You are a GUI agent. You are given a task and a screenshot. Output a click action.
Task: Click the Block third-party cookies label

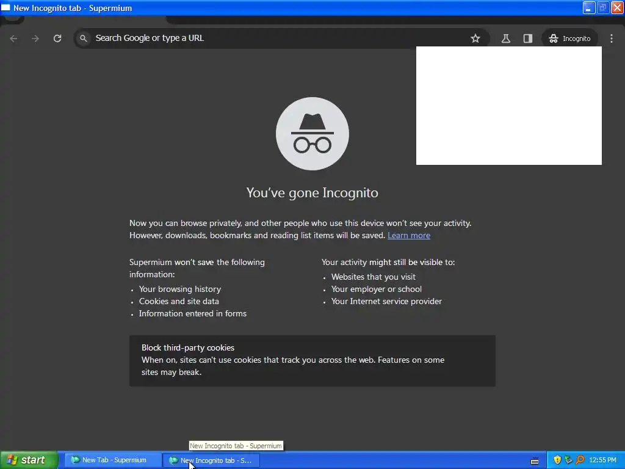coord(188,347)
